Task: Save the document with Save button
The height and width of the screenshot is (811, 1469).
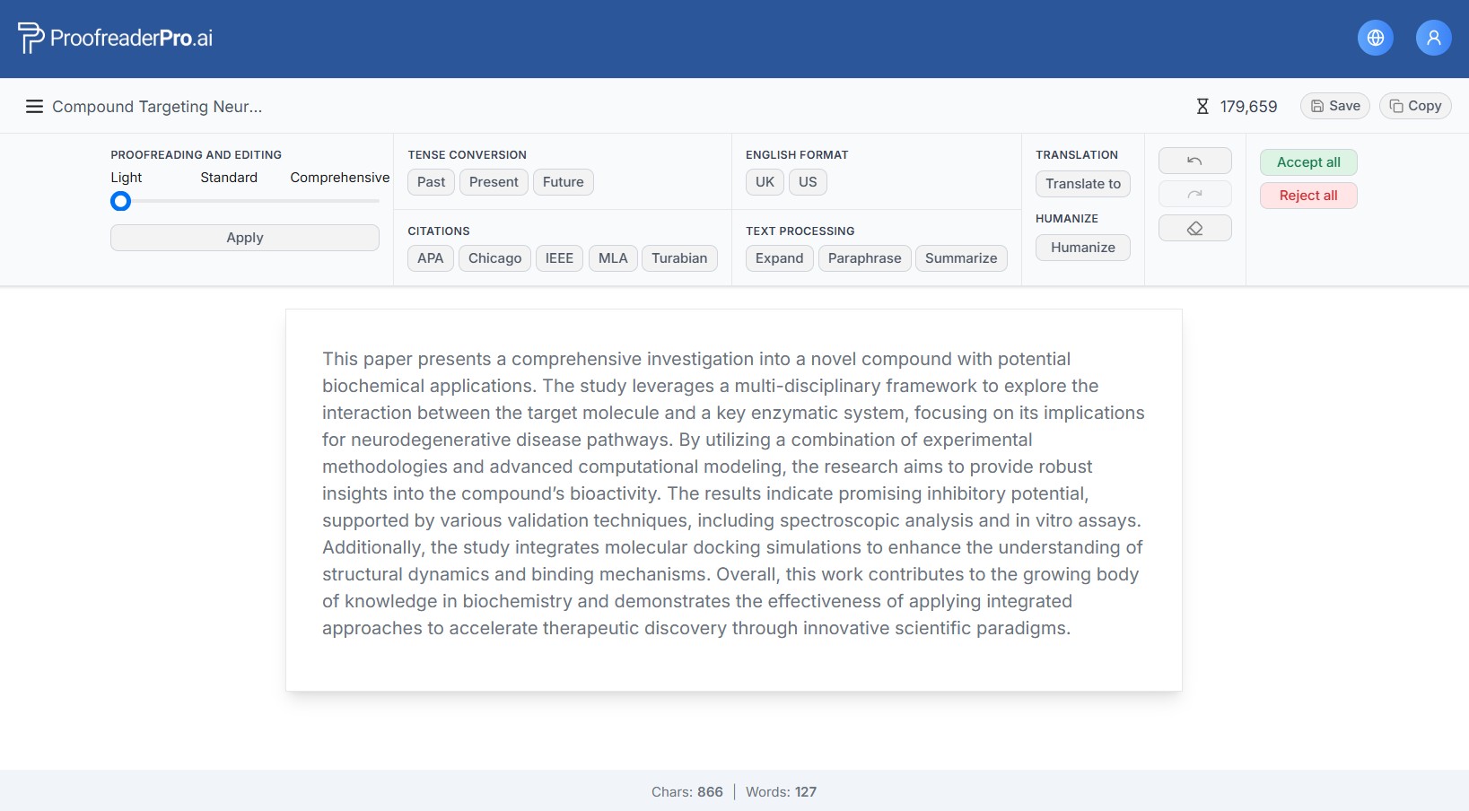Action: [1334, 106]
